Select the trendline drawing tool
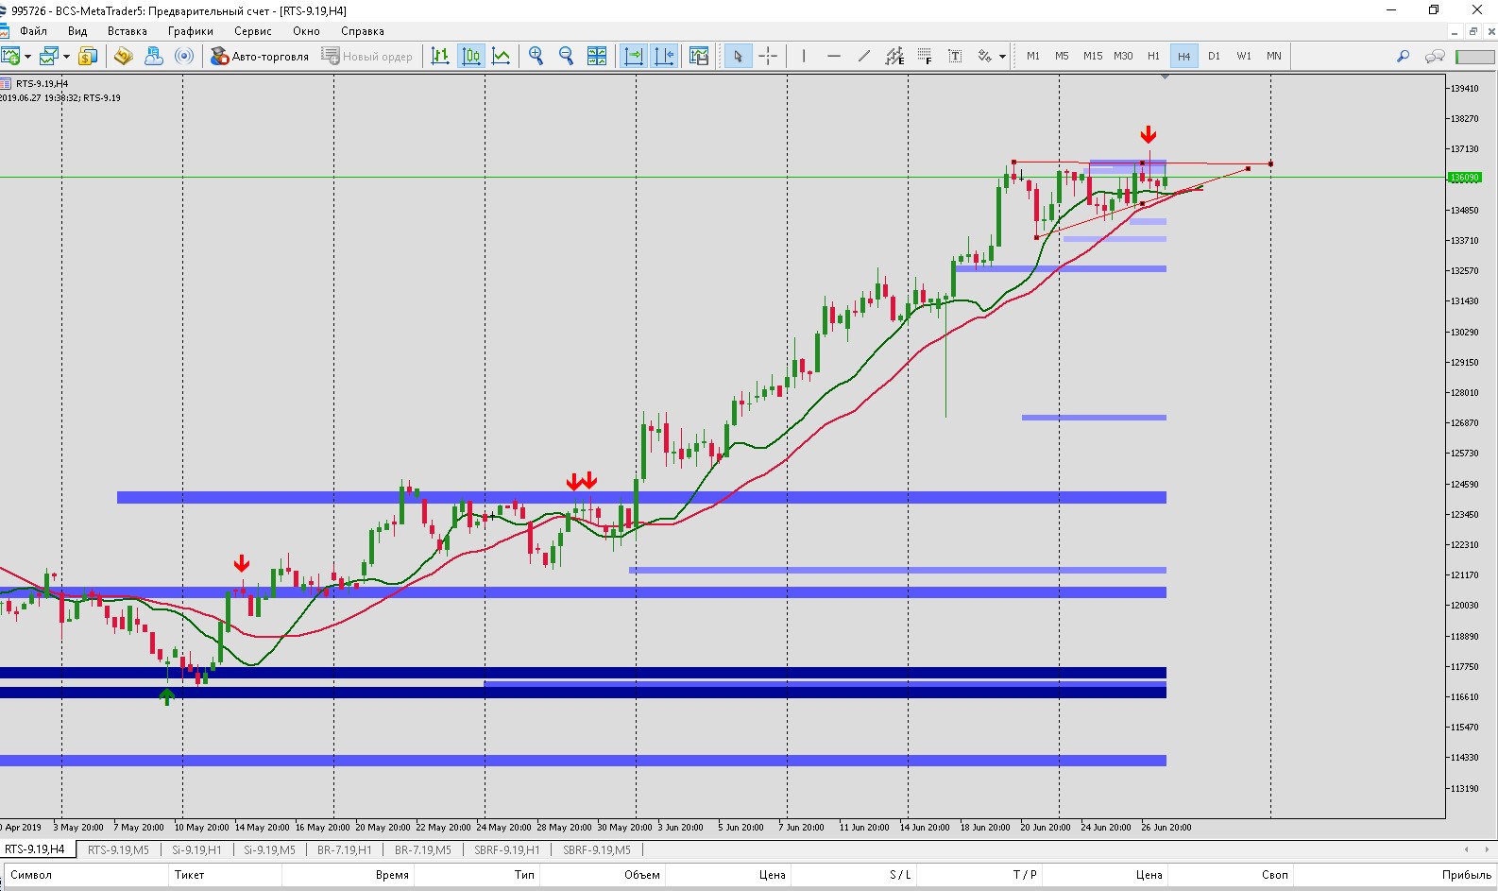Screen dimensions: 1498x891 pos(864,57)
